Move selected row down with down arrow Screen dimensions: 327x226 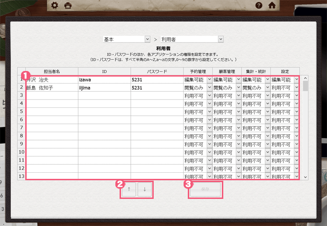(x=145, y=190)
